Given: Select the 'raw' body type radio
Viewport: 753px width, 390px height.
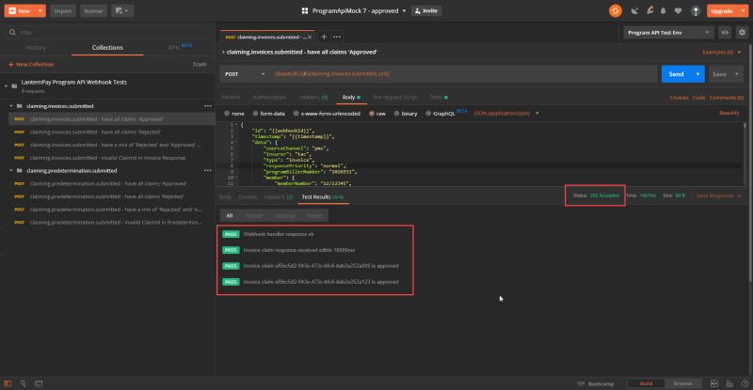Looking at the screenshot, I should pos(372,114).
